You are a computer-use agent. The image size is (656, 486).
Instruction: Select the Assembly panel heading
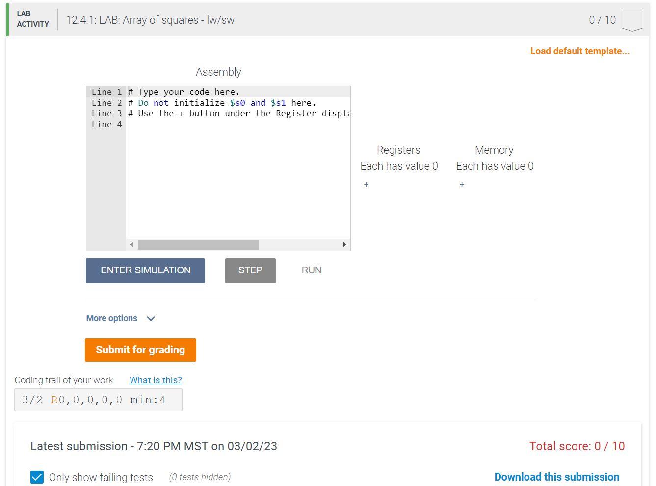pyautogui.click(x=218, y=72)
